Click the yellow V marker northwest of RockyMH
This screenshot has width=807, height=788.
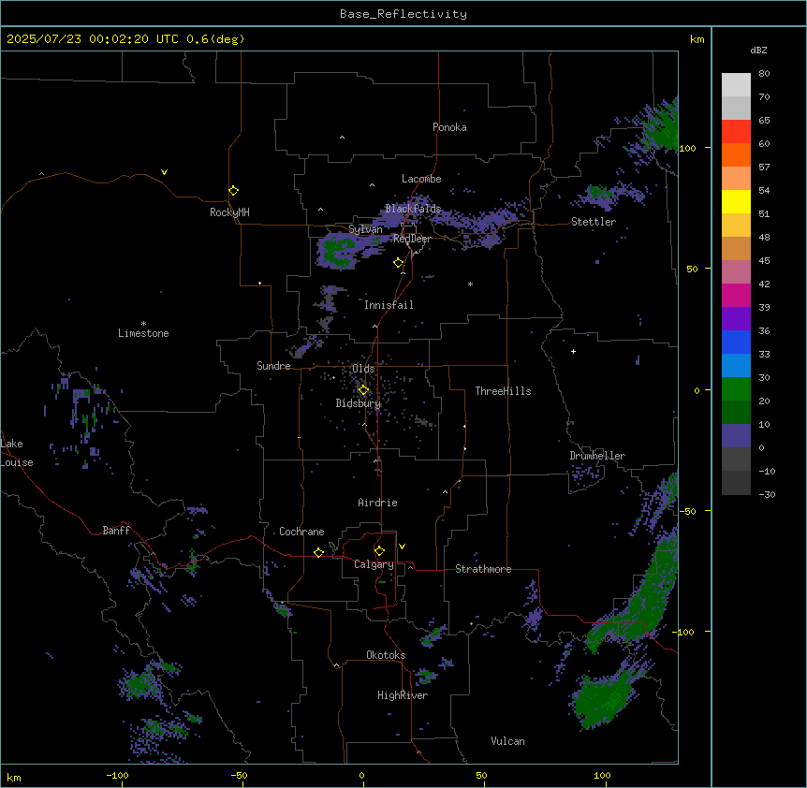pyautogui.click(x=164, y=172)
